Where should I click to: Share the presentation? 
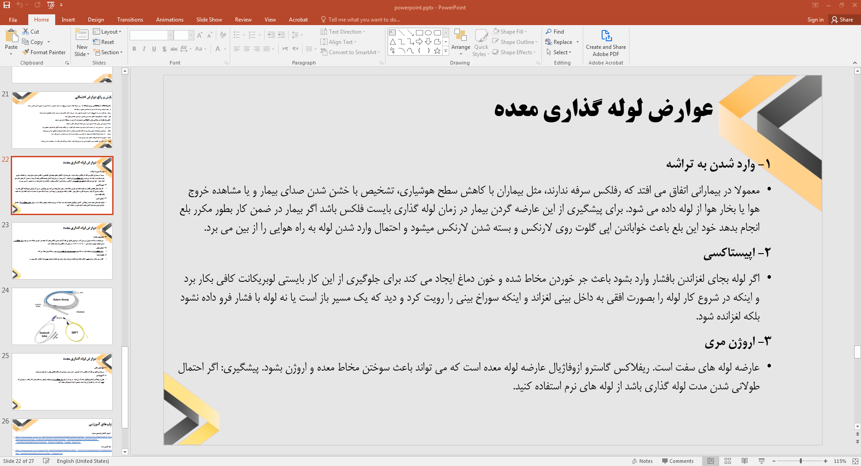point(842,20)
